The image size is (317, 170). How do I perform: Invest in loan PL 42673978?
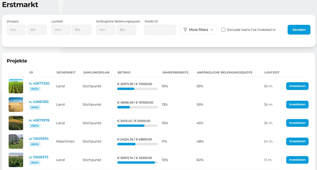[297, 123]
